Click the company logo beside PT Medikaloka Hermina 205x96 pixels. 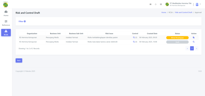167,4
